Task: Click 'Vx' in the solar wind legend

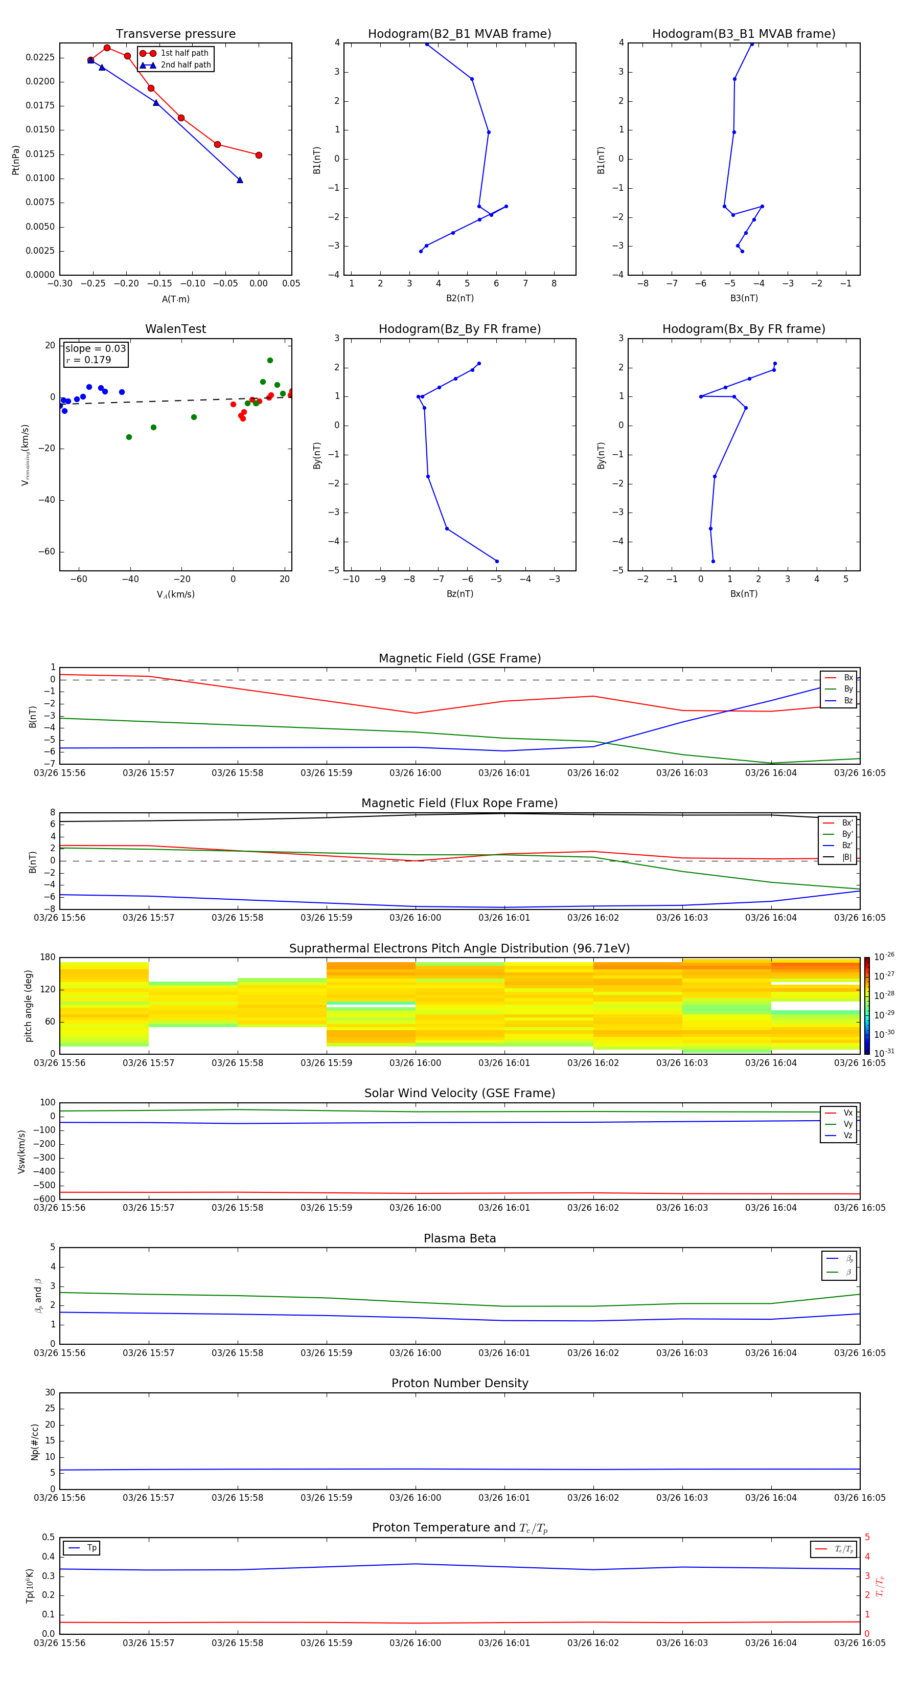Action: click(839, 1114)
